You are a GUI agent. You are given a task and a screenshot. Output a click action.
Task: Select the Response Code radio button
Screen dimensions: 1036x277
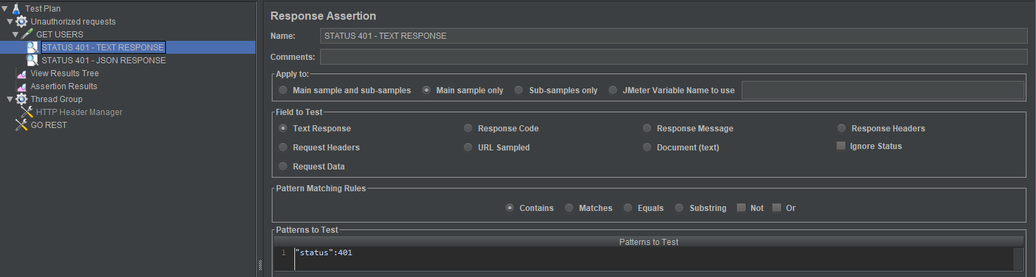(x=468, y=128)
